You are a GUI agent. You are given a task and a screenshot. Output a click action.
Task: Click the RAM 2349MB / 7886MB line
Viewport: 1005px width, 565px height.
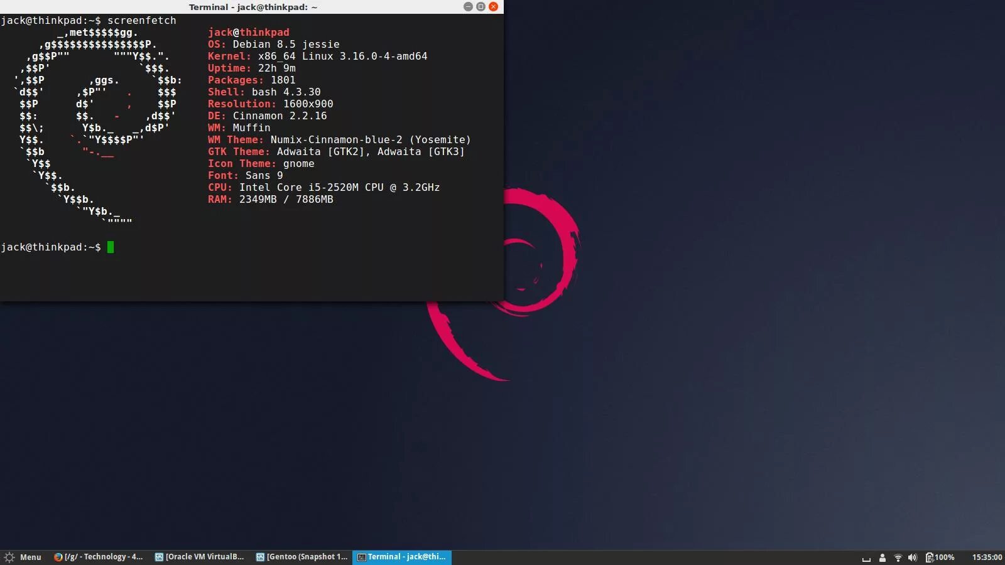click(271, 199)
